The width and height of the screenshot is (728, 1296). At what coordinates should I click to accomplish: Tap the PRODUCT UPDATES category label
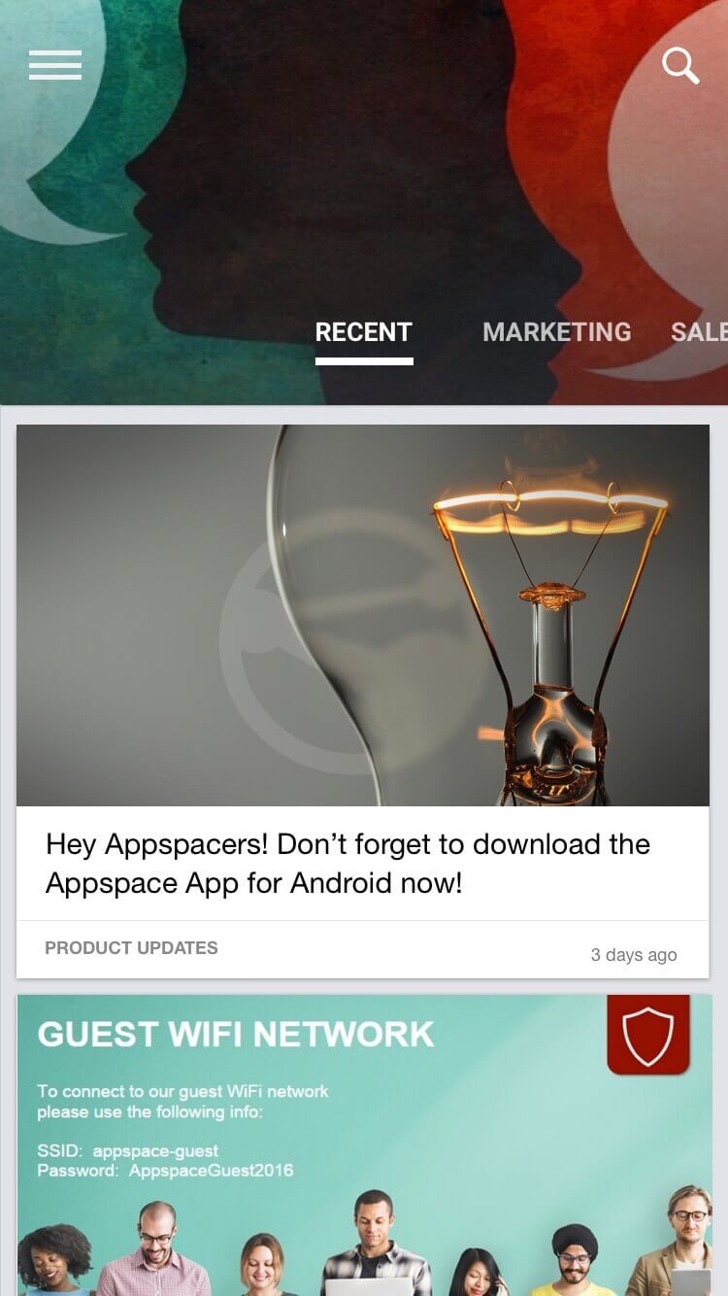tap(131, 948)
